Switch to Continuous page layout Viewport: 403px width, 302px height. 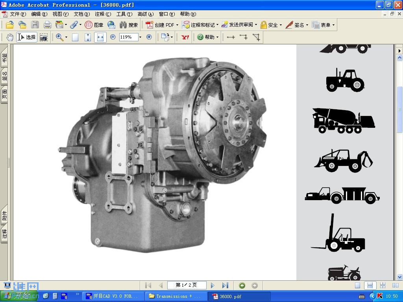(x=370, y=285)
